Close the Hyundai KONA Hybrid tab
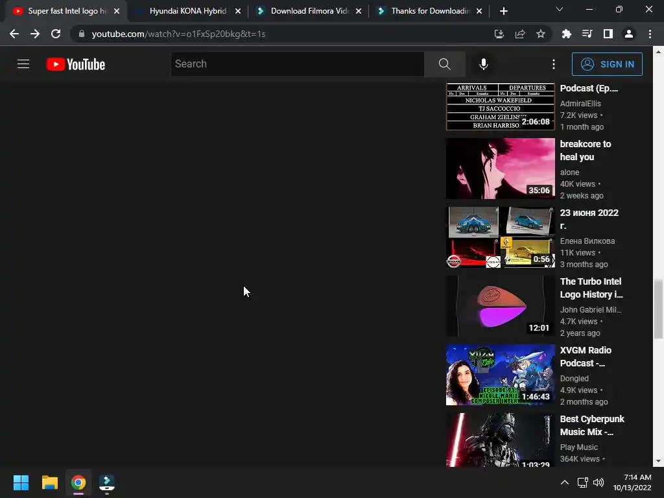The height and width of the screenshot is (498, 664). click(238, 11)
